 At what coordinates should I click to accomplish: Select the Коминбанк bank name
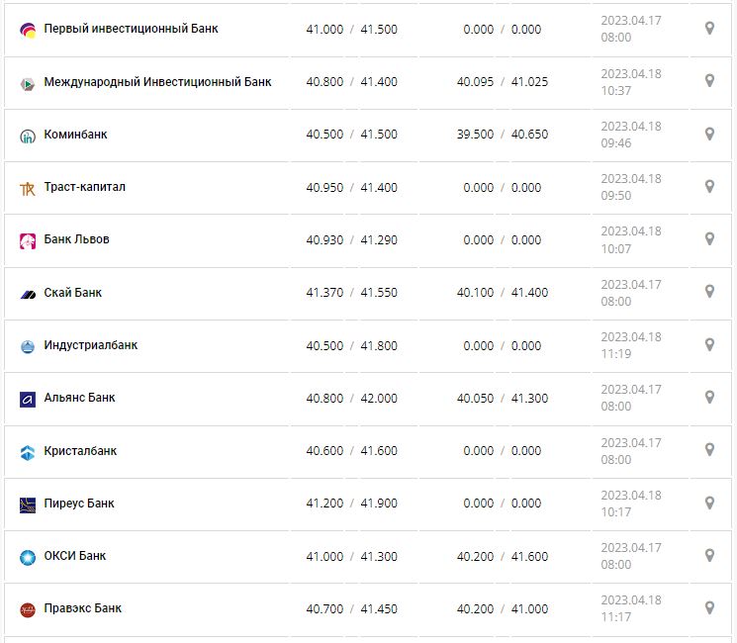(75, 135)
